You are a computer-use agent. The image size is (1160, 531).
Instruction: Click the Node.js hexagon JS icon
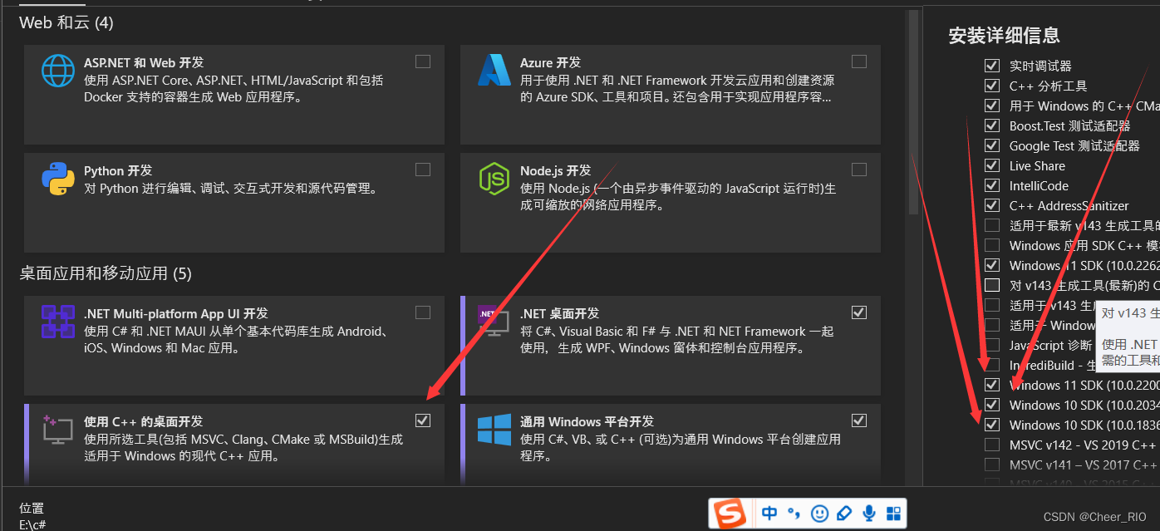[494, 178]
